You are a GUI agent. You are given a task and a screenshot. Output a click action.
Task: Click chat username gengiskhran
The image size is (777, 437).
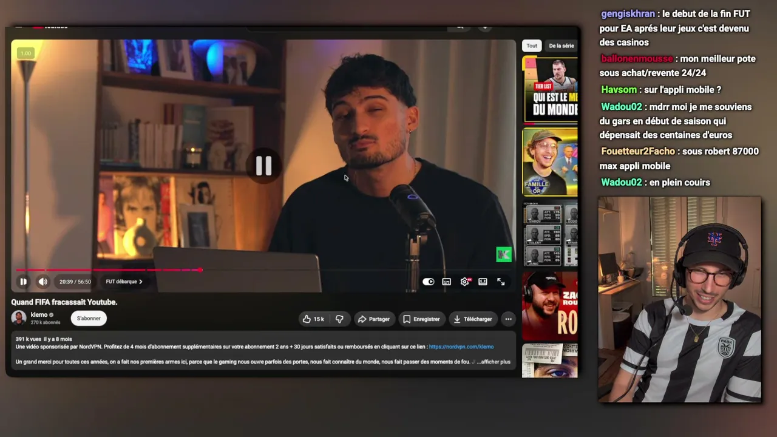point(628,14)
